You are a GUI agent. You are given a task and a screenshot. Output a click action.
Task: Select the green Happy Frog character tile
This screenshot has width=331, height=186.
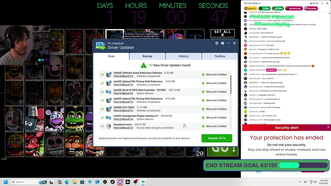pyautogui.click(x=74, y=119)
